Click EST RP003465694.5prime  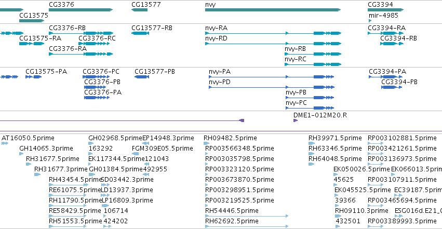tap(402, 200)
